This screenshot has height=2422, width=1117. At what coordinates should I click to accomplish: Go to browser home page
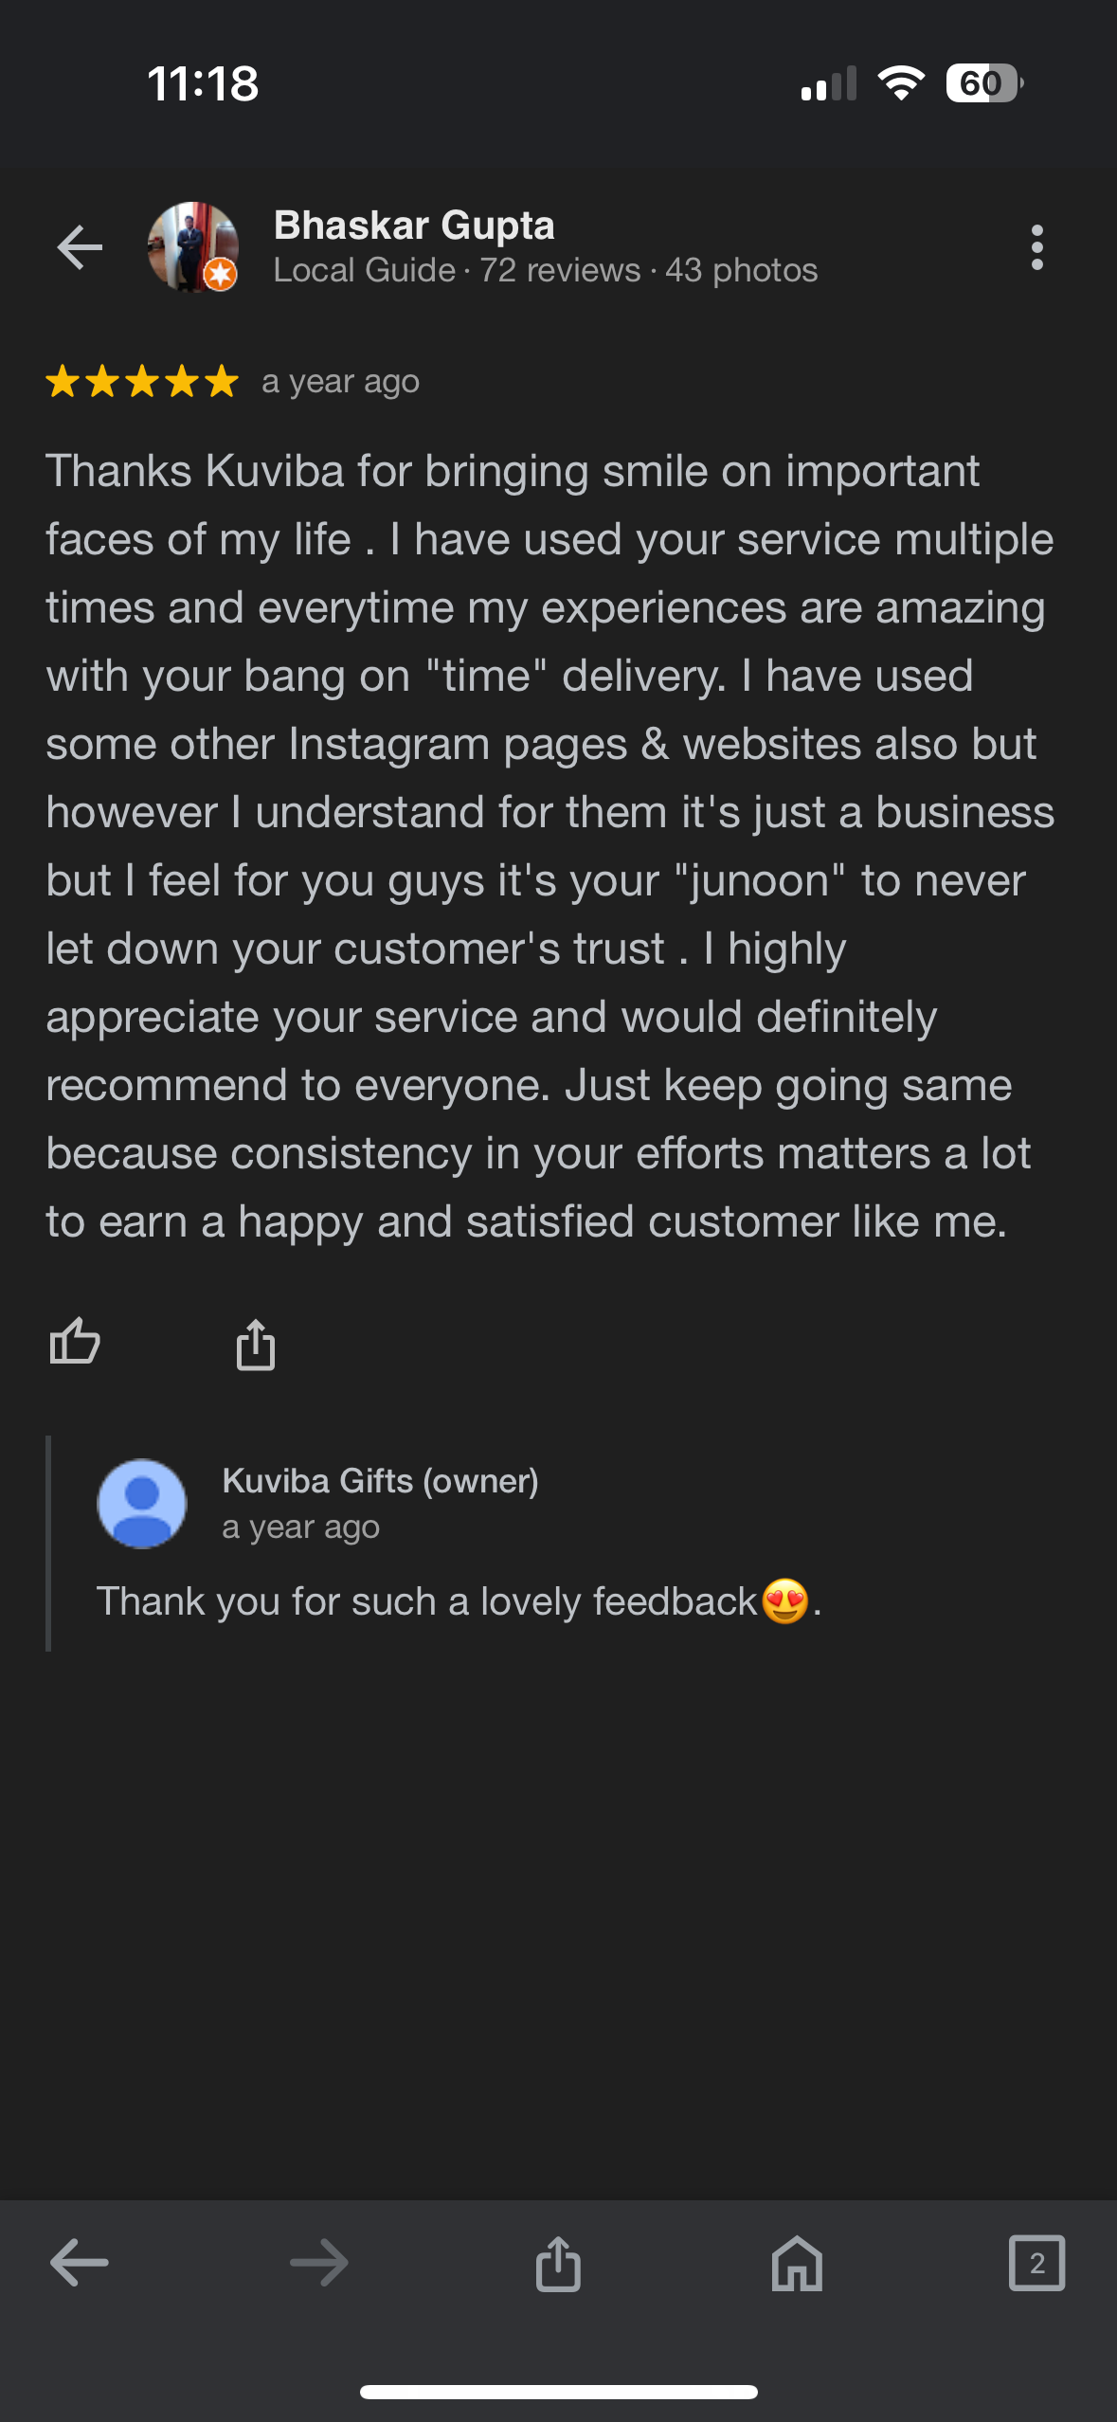797,2263
